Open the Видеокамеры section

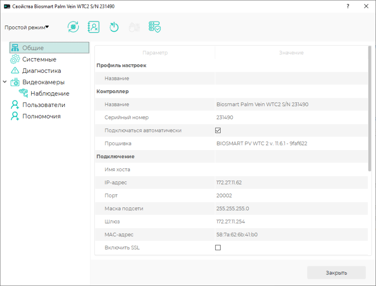point(43,82)
